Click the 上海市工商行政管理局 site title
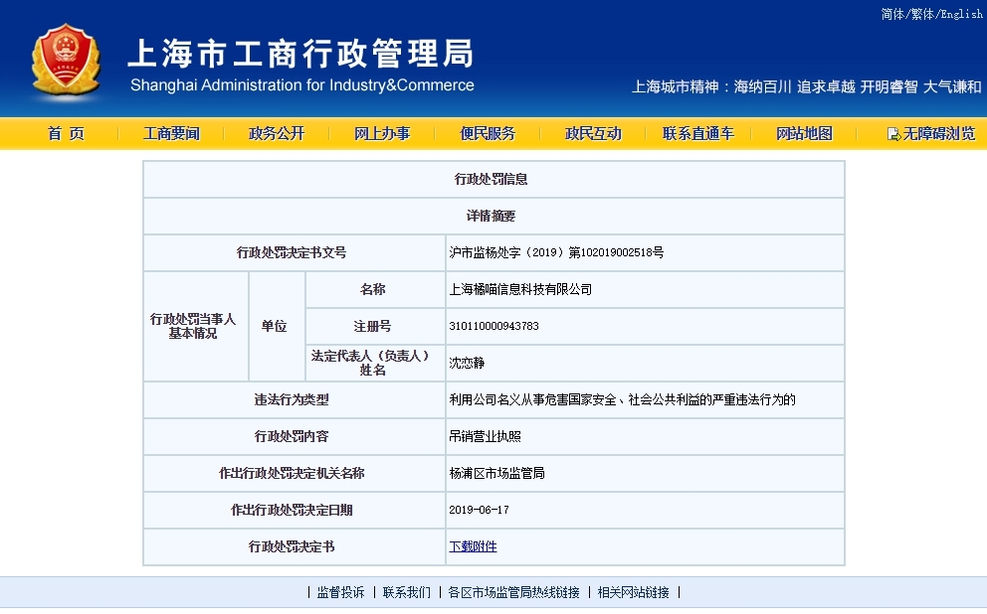The width and height of the screenshot is (987, 614). tap(300, 53)
